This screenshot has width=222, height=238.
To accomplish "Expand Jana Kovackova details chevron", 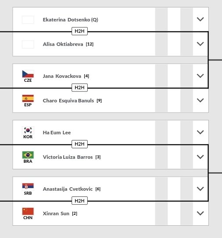I will (x=200, y=76).
